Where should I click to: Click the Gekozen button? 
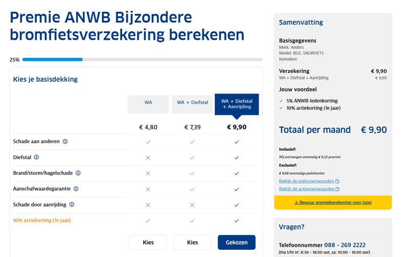pos(237,242)
